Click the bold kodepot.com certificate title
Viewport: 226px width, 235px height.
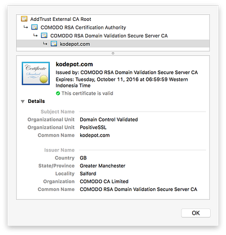click(x=75, y=64)
